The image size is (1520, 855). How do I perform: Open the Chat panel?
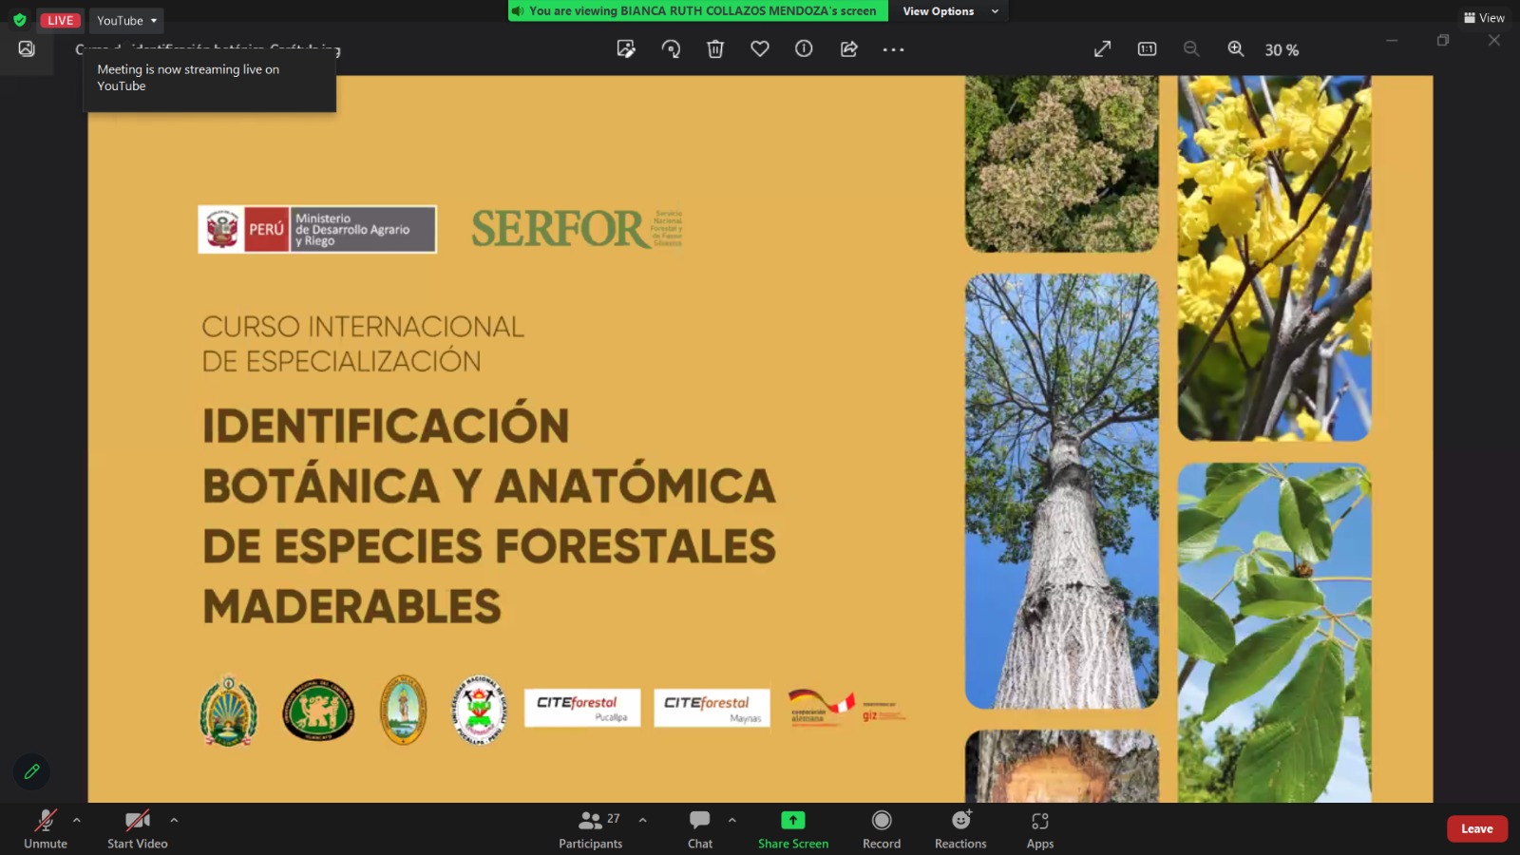700,828
